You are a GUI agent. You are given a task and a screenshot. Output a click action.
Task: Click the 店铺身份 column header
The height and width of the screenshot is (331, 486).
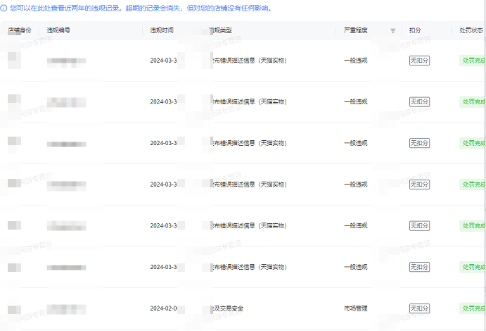(19, 31)
